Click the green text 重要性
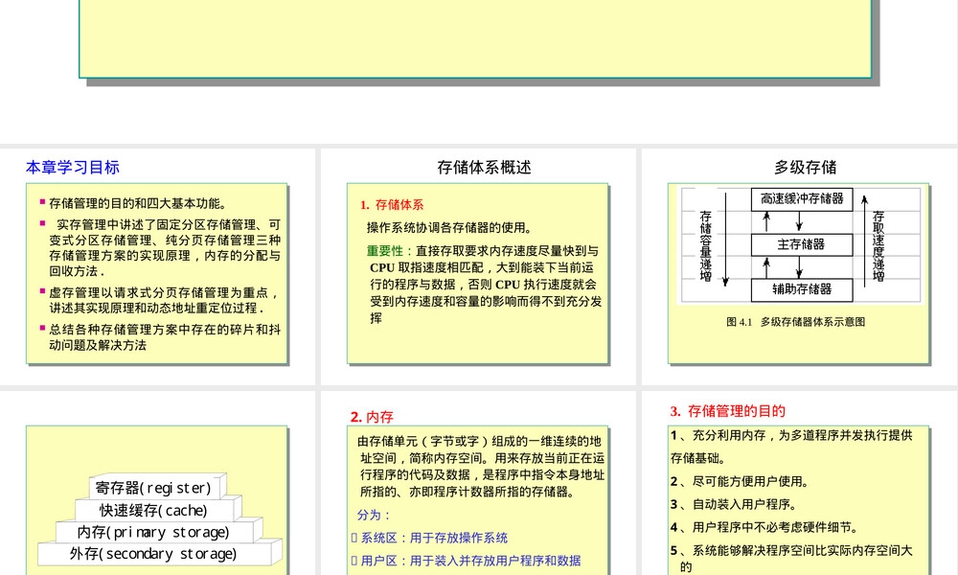 [385, 250]
